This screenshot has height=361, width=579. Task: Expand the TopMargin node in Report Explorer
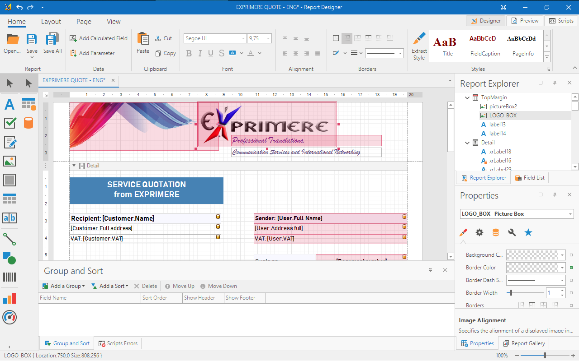click(x=467, y=97)
